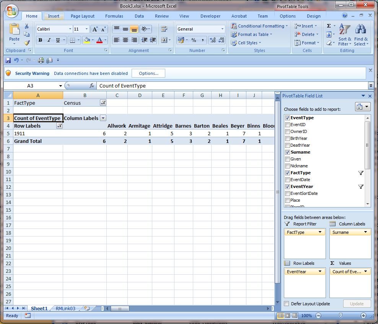Click the insert function fx icon

[x=91, y=86]
